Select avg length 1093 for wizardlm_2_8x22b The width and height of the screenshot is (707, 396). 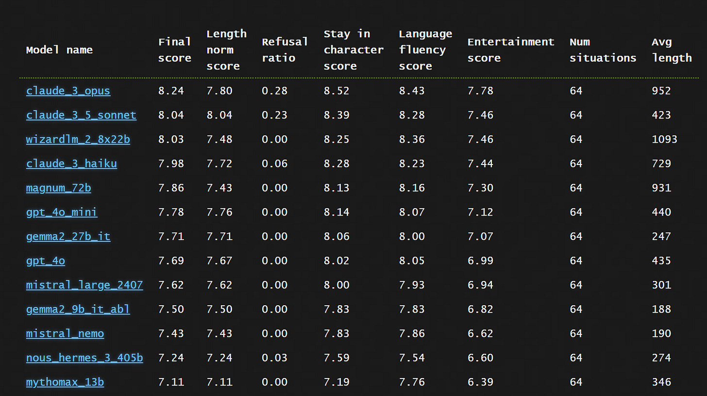(665, 139)
